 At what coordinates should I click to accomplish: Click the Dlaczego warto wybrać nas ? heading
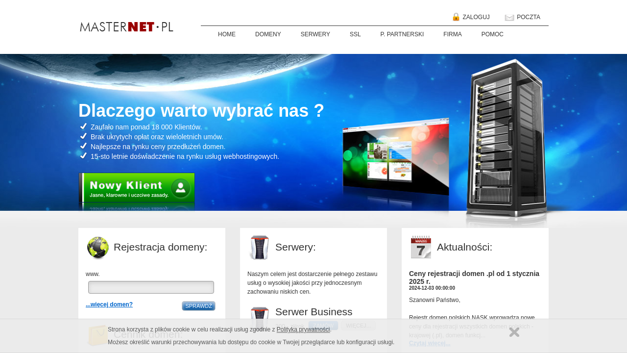coord(201,111)
